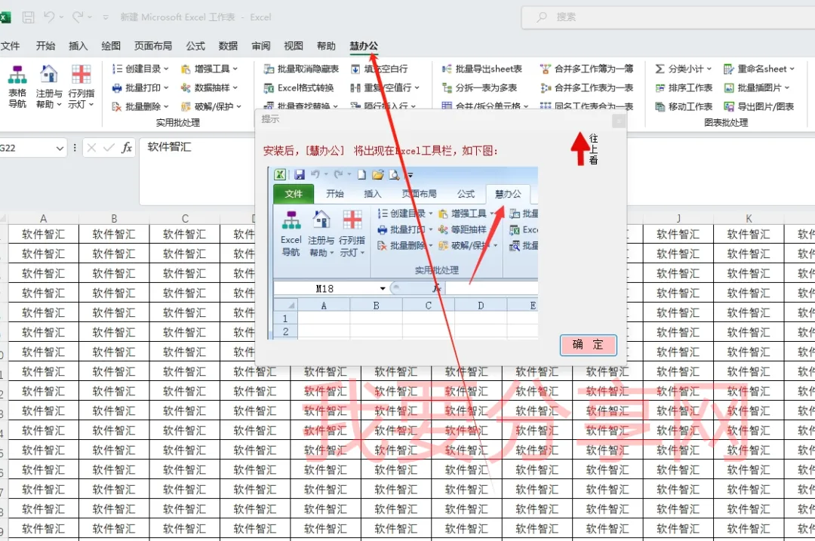Viewport: 815px width, 541px height.
Task: Click the 确定 button in the dialog
Action: [589, 345]
